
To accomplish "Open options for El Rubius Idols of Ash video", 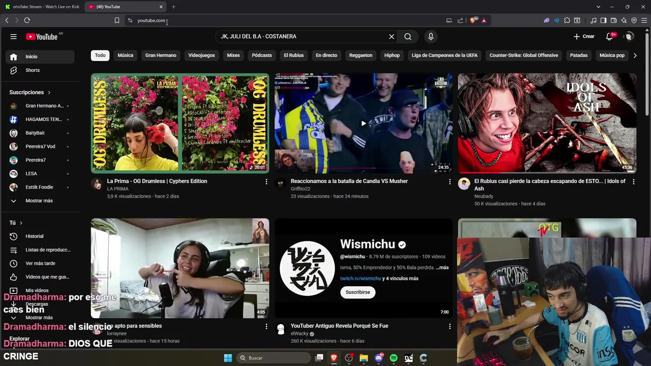I will pos(633,181).
